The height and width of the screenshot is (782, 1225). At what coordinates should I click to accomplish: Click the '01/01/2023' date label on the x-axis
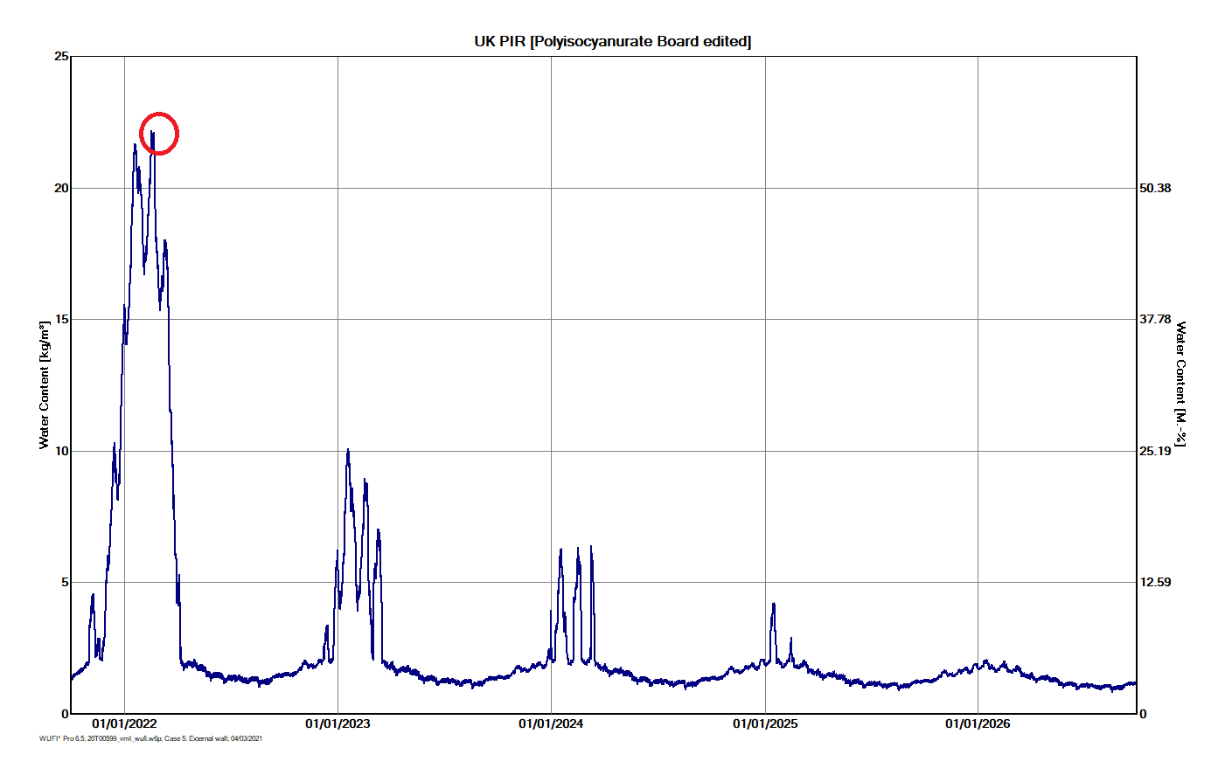click(x=337, y=724)
